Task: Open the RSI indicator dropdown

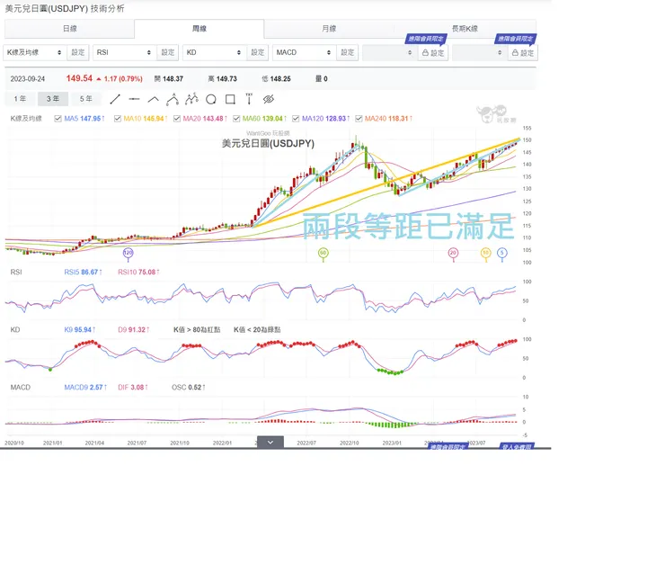Action: pos(124,53)
